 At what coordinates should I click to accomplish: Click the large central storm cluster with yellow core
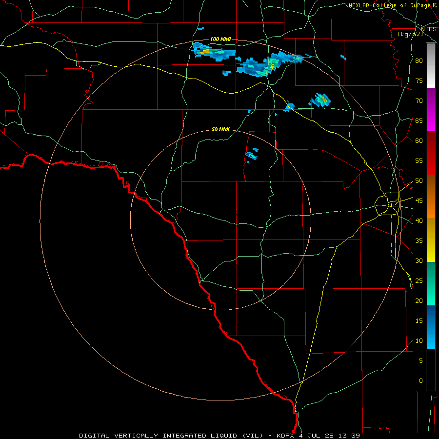tap(270, 65)
